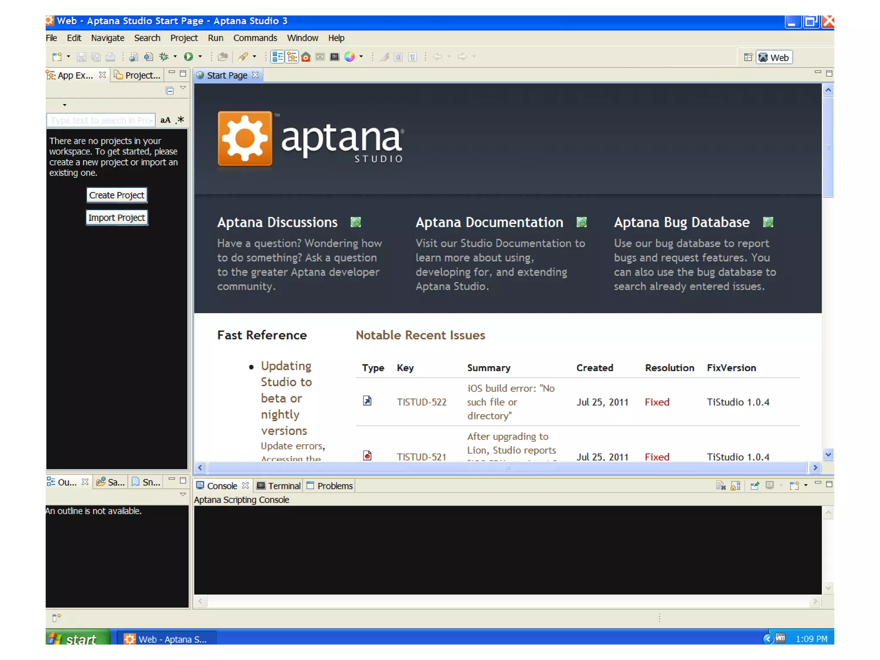Open the Aptana Discussions link

(277, 223)
